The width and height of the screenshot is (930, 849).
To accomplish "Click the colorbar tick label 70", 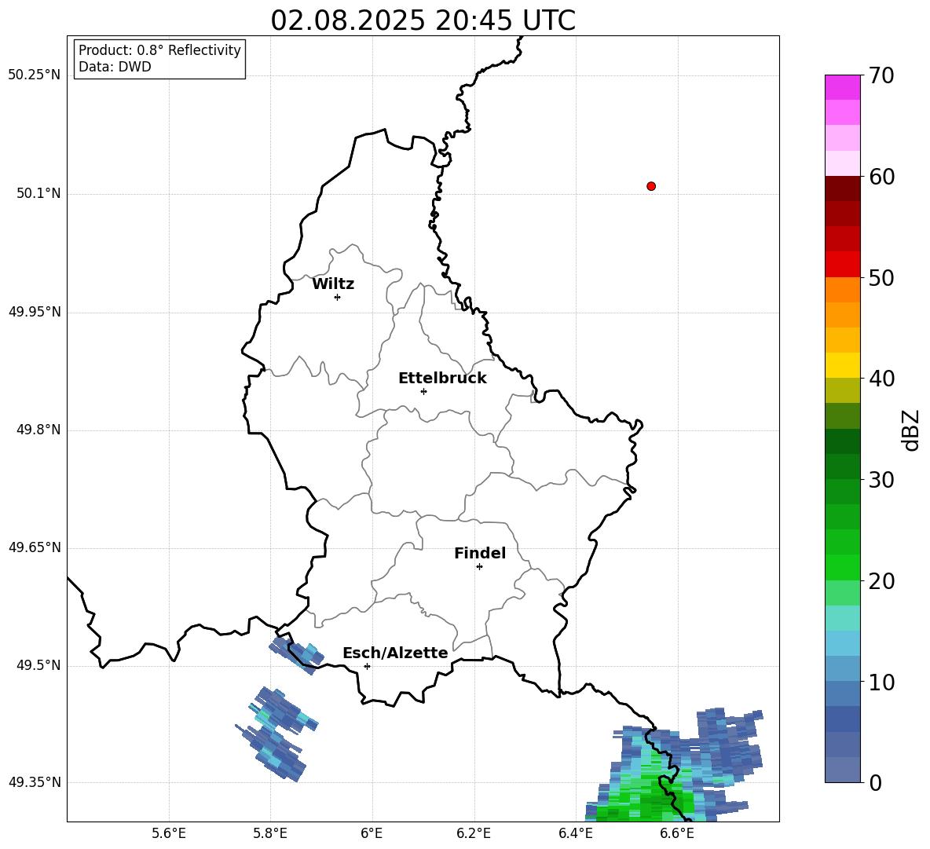I will pyautogui.click(x=881, y=76).
